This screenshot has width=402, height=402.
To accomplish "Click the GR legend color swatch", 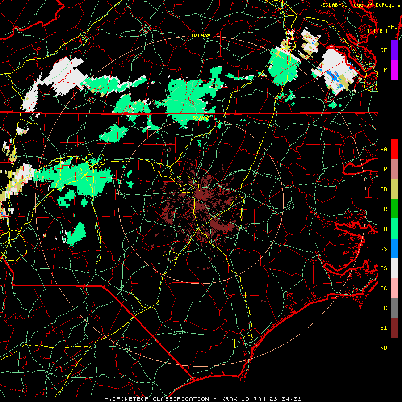I will (x=394, y=169).
